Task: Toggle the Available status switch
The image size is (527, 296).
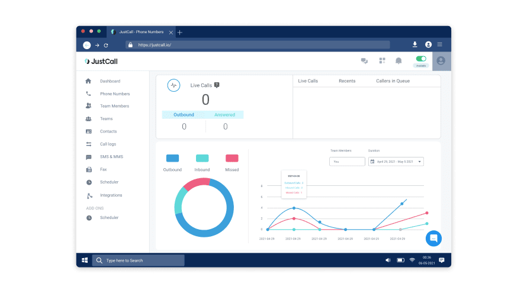Action: 421,59
